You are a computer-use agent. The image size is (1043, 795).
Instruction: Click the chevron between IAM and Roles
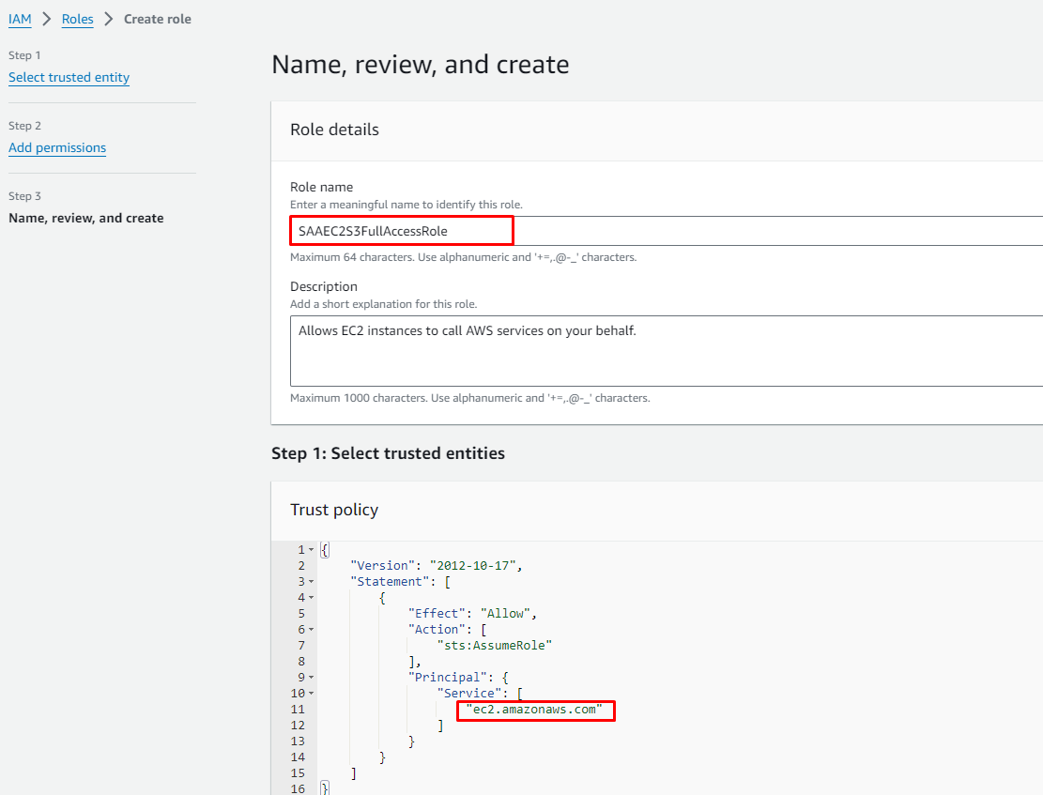pyautogui.click(x=46, y=19)
